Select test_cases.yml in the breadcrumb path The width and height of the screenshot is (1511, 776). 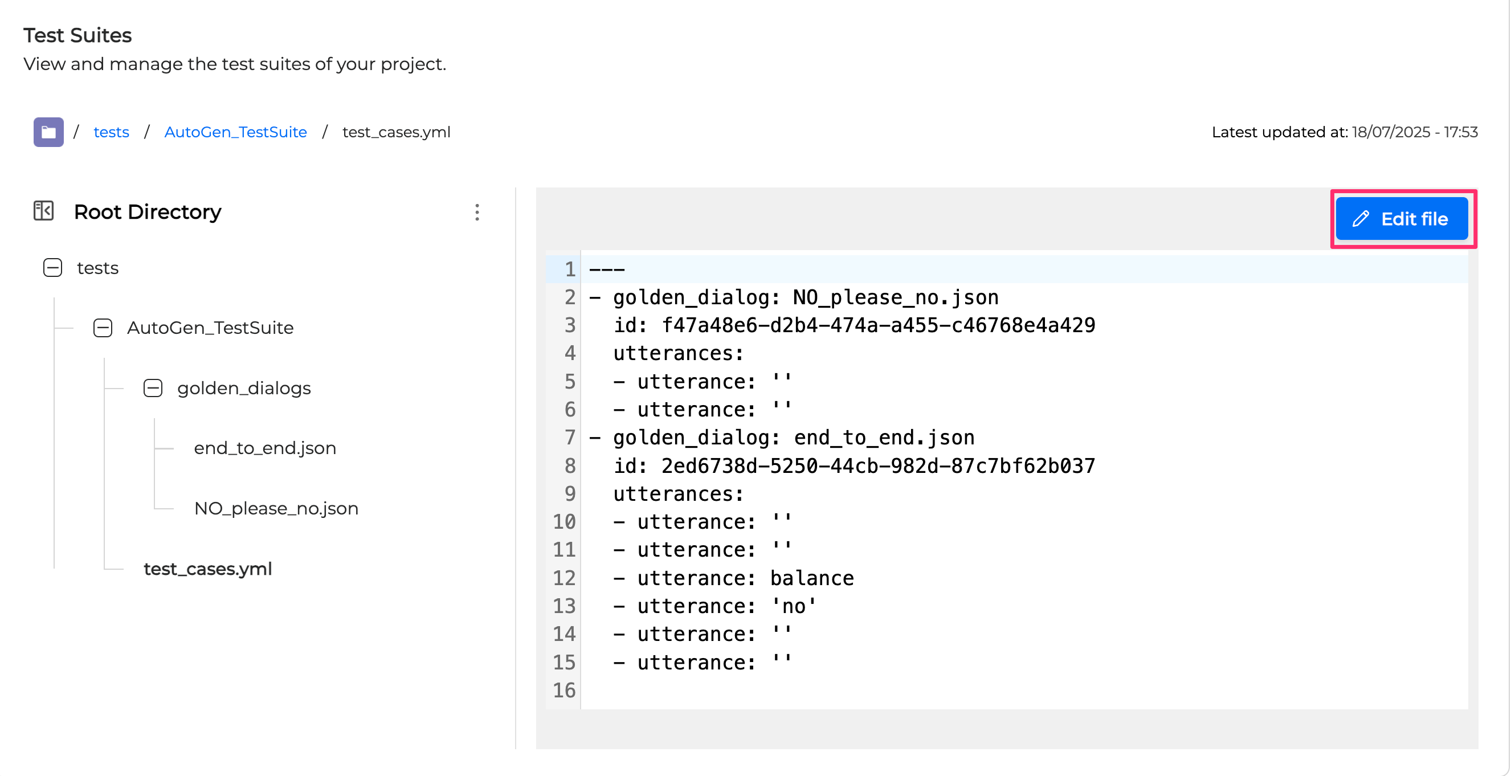[x=396, y=132]
